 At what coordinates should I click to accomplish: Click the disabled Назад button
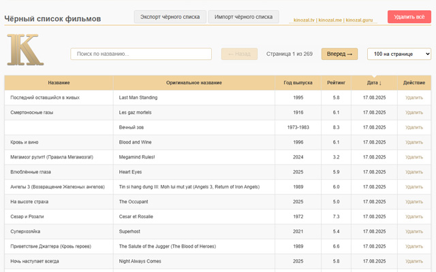tap(239, 54)
